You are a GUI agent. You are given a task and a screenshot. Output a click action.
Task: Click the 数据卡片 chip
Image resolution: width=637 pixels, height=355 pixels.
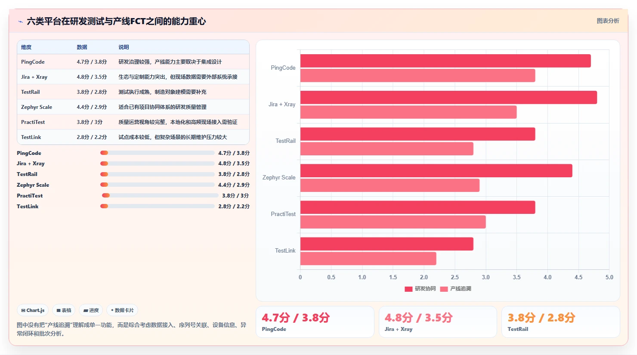122,310
